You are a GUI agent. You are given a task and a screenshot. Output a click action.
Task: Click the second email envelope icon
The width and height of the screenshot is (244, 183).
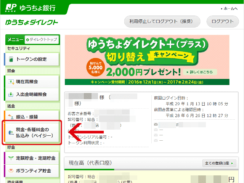156,130
